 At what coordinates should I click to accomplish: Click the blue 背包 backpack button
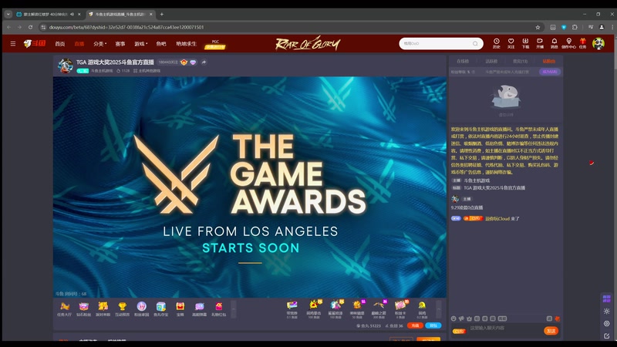433,325
